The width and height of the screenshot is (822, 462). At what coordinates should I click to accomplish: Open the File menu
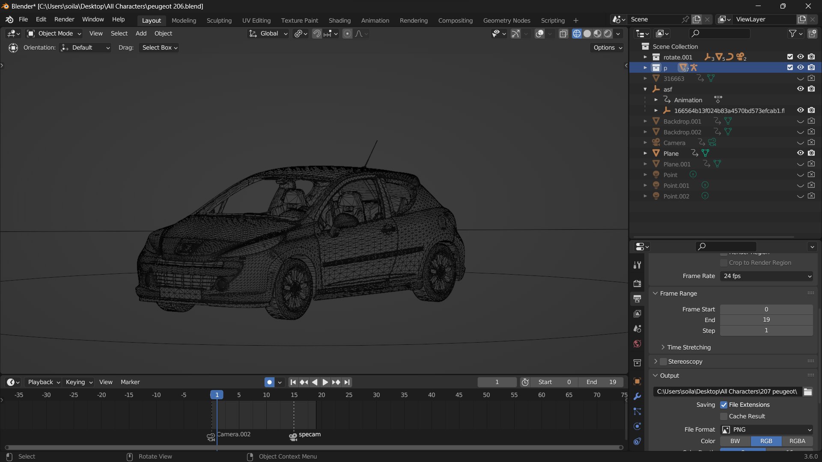pyautogui.click(x=23, y=20)
